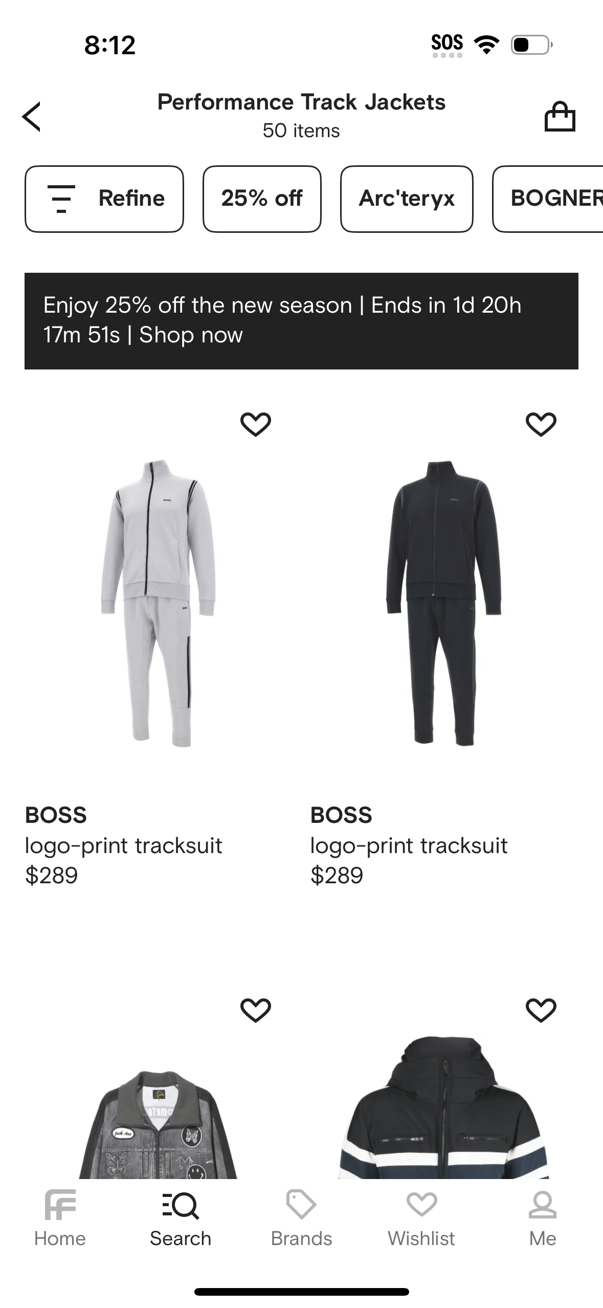
Task: Go back using the left arrow
Action: point(32,117)
